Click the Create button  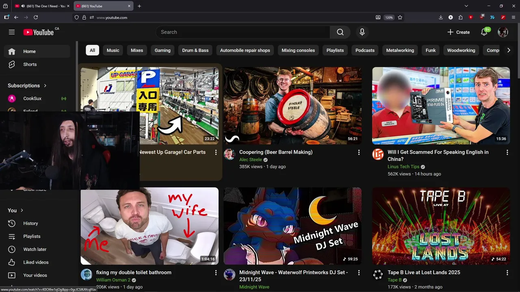click(459, 32)
